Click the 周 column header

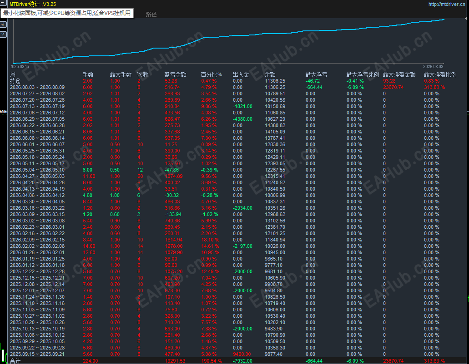pyautogui.click(x=13, y=74)
